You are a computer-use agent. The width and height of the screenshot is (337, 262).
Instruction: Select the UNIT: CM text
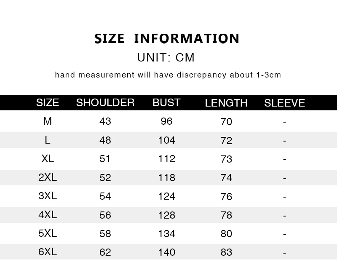(x=166, y=57)
